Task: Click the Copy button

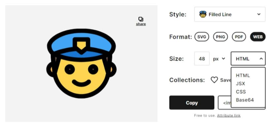Action: coord(192,103)
